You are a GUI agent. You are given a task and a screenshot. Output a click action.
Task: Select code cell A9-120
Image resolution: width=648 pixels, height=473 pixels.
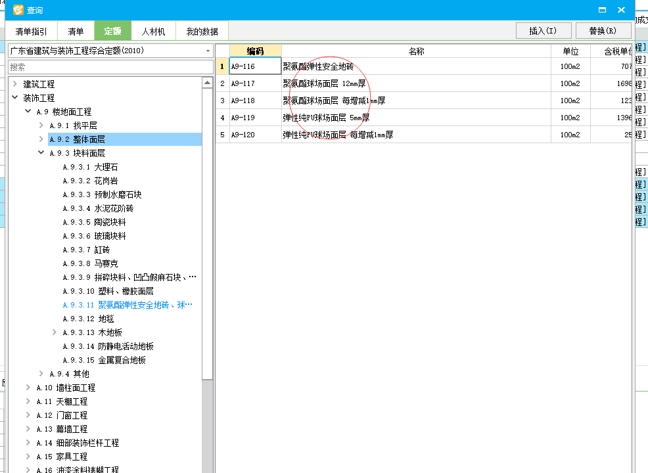click(255, 135)
